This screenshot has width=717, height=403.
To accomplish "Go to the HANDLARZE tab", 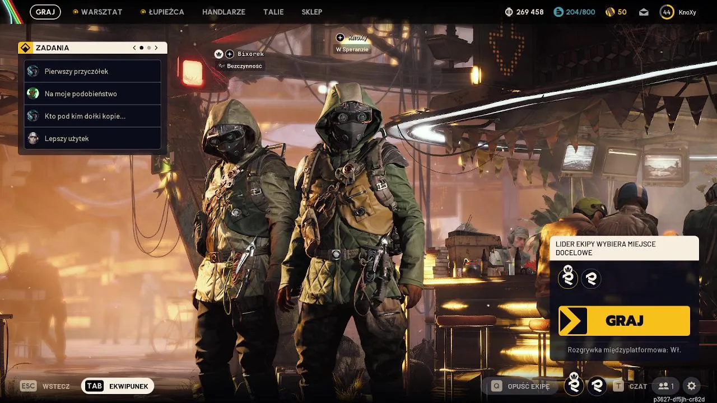I will point(224,12).
